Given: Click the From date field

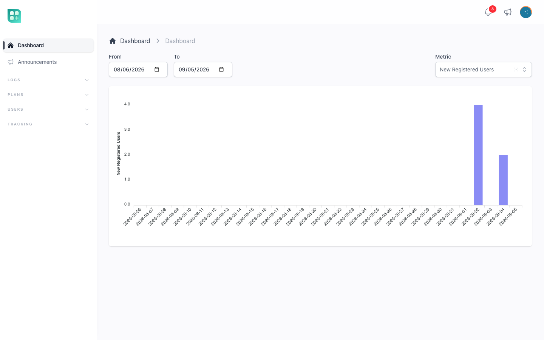Looking at the screenshot, I should 138,70.
